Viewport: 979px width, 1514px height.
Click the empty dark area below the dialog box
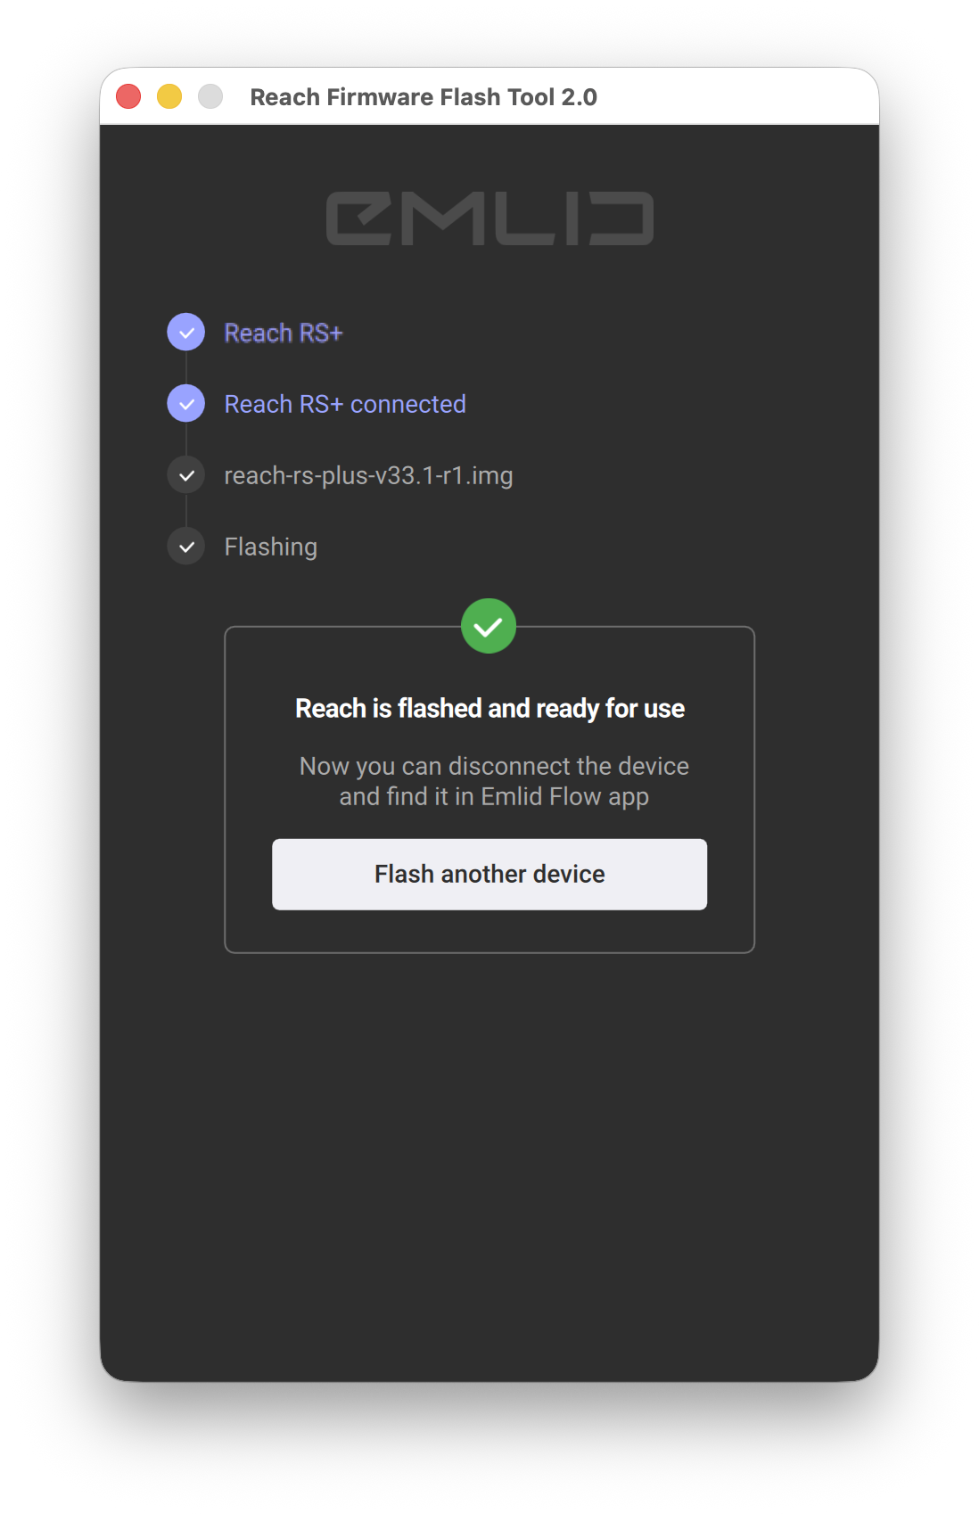point(489,1159)
